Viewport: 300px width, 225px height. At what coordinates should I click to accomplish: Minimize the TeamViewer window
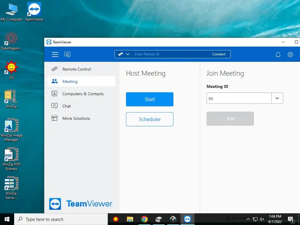(x=283, y=42)
